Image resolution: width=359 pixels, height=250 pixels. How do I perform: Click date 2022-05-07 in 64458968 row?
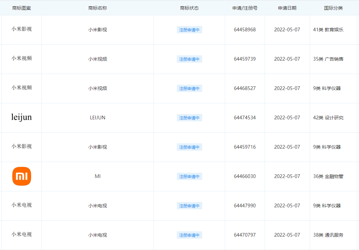287,30
